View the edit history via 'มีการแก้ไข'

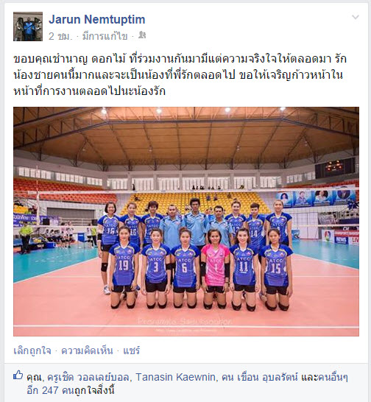coord(105,36)
